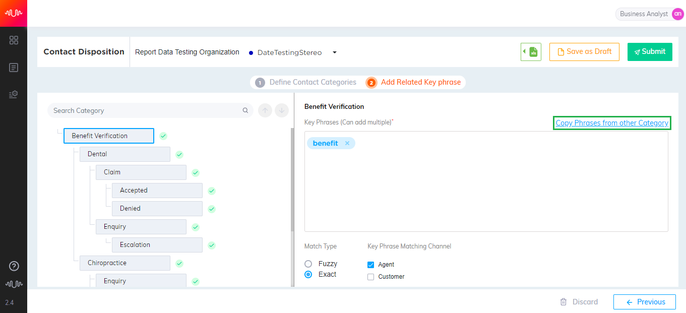The width and height of the screenshot is (686, 313).
Task: Click green check beside Escalation
Action: tap(212, 245)
